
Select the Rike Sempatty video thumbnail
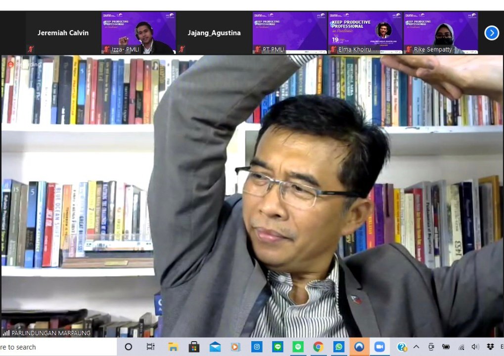[440, 33]
